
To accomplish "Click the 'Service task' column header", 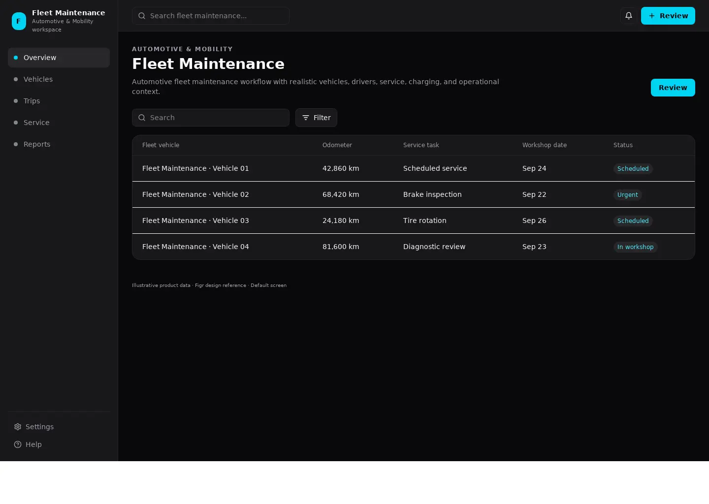I will pyautogui.click(x=421, y=145).
